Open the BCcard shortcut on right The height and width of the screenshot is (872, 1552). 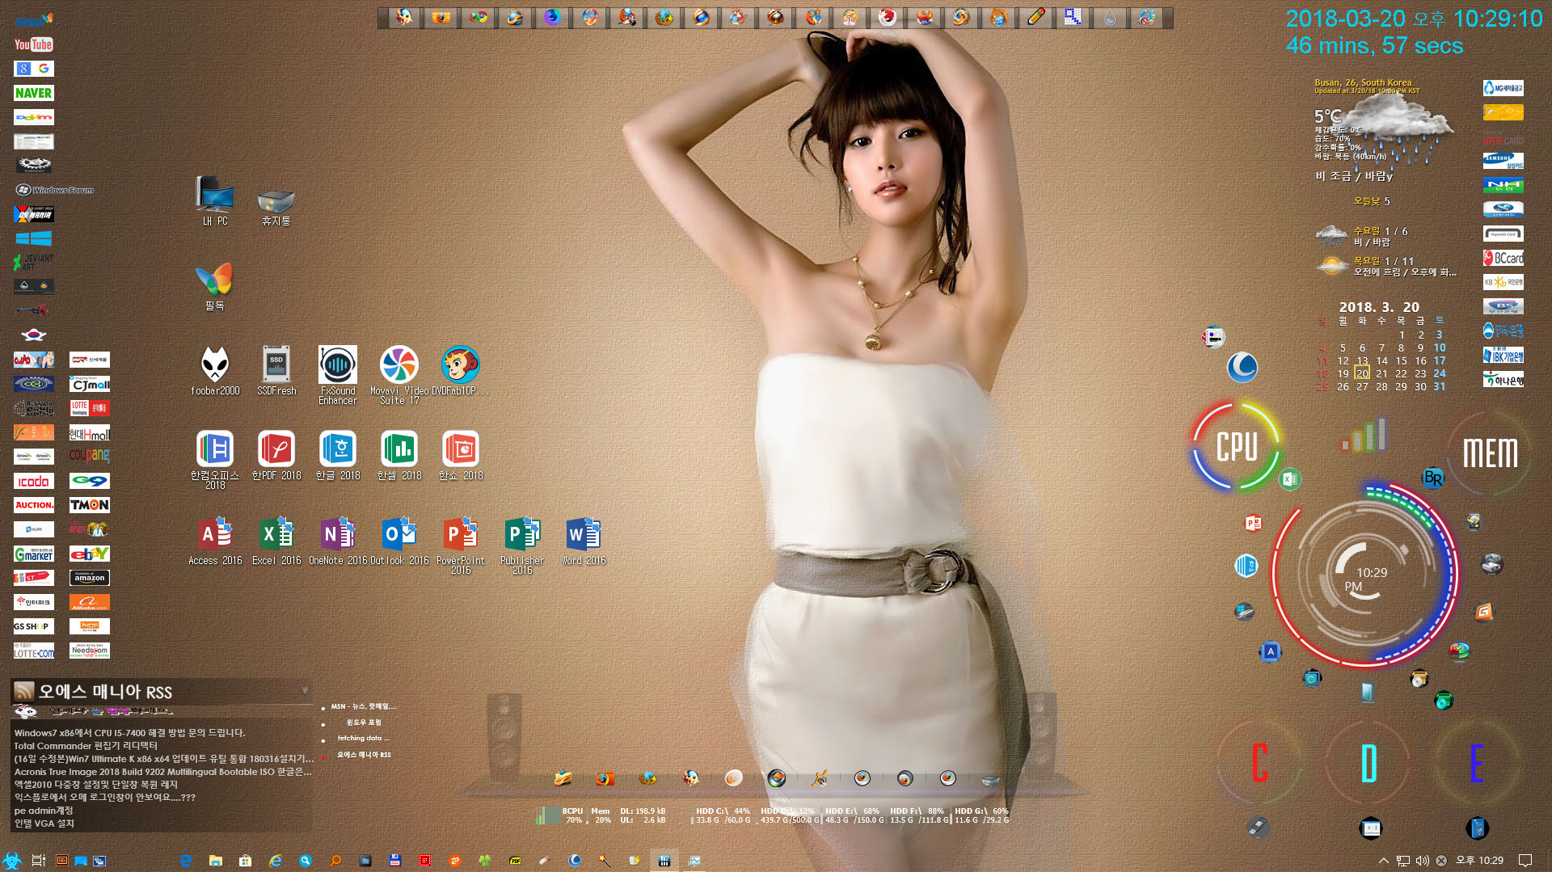click(1503, 258)
